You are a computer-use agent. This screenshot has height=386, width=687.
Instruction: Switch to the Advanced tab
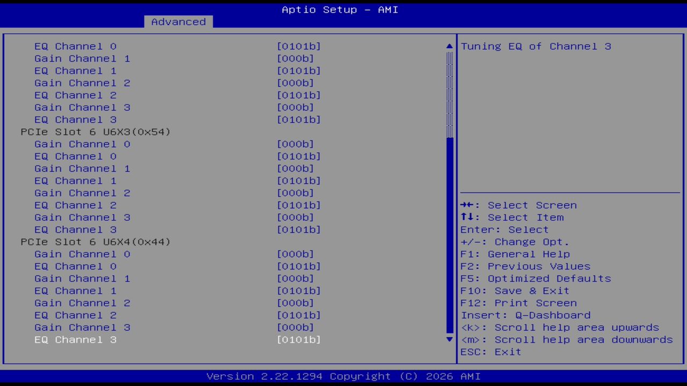pyautogui.click(x=178, y=21)
